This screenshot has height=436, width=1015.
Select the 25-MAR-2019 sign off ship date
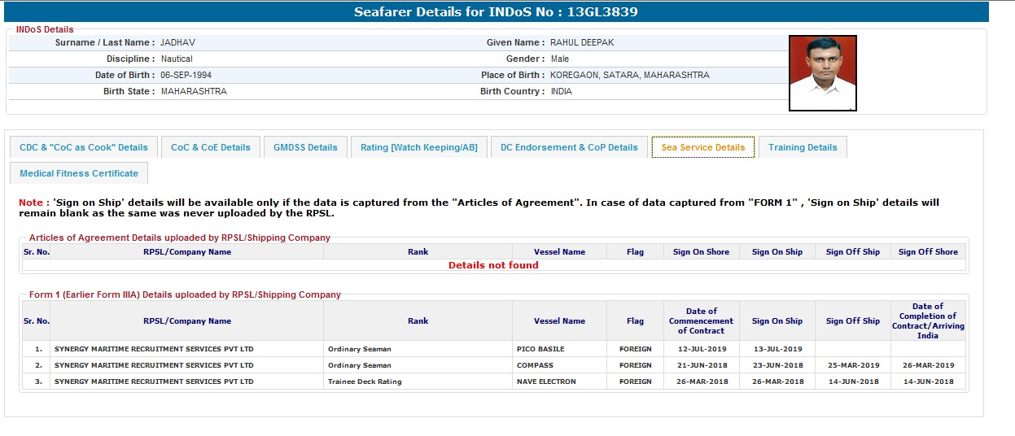pos(852,365)
